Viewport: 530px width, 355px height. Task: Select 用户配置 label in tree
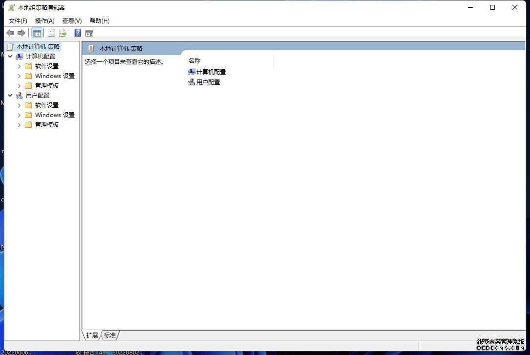coord(38,96)
